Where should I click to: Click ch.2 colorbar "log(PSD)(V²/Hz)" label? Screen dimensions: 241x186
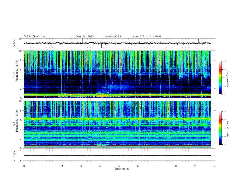(x=228, y=129)
